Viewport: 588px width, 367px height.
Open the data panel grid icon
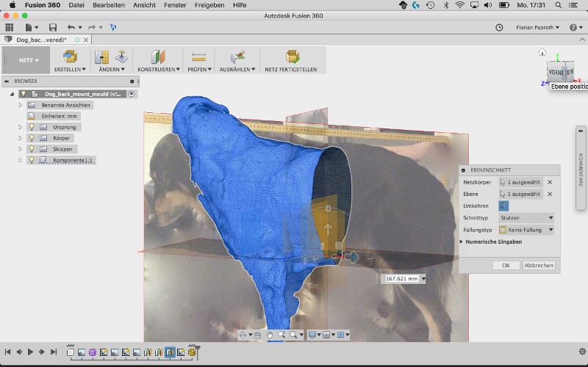tap(10, 27)
